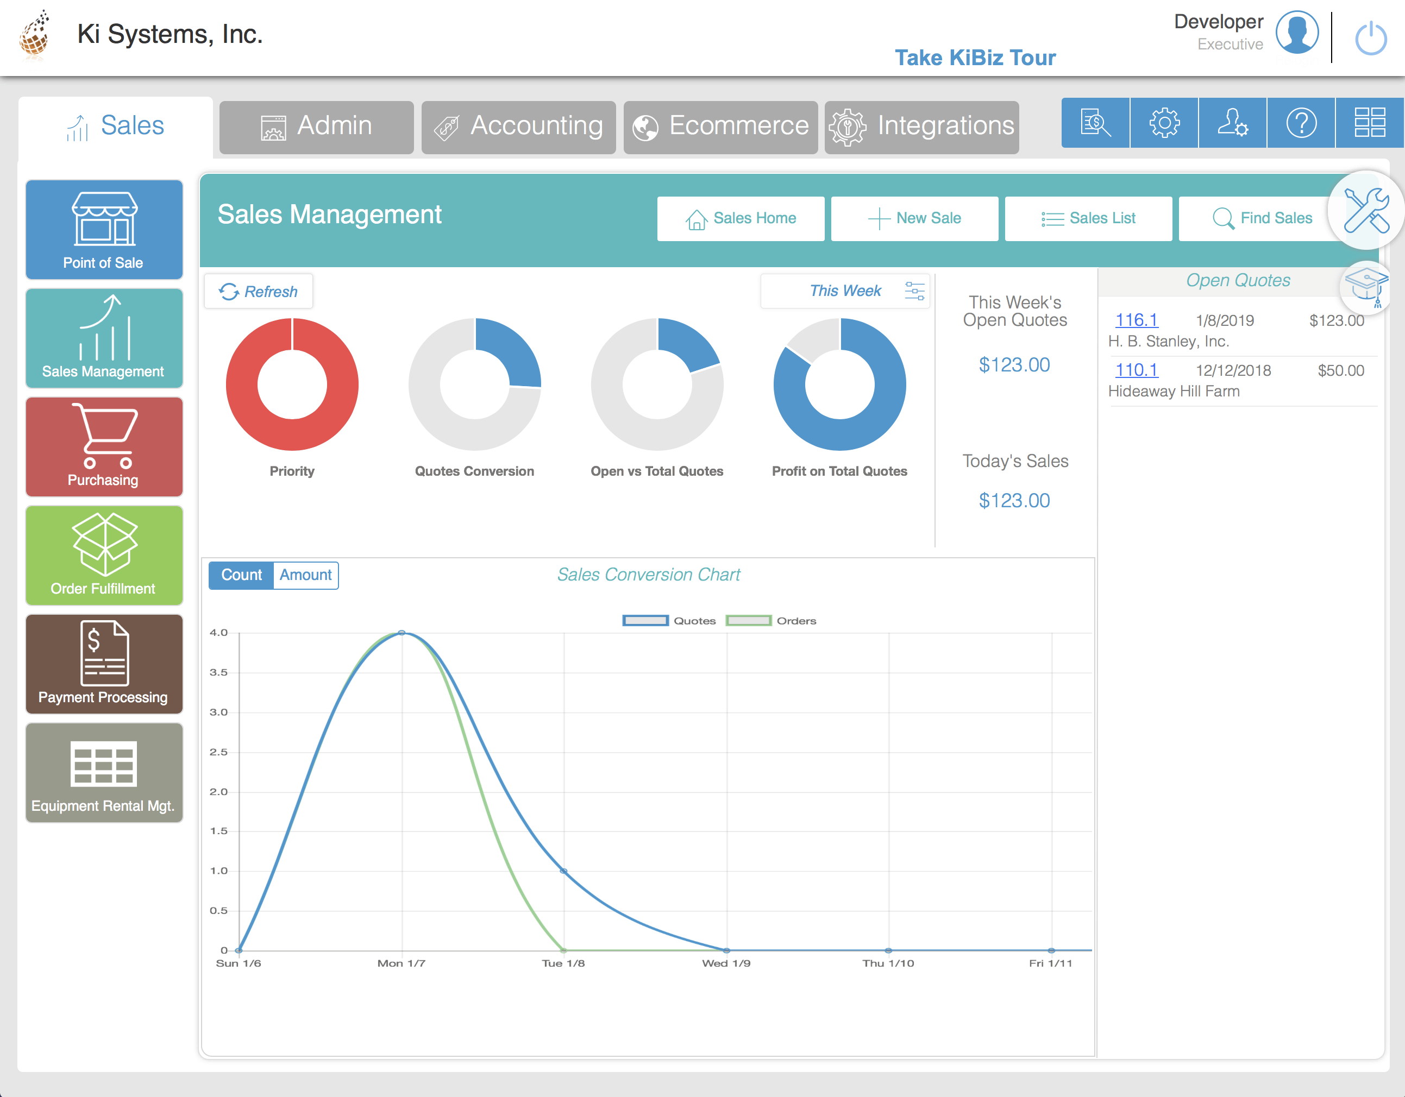Click the Find Sales button
Viewport: 1405px width, 1097px height.
(1261, 219)
